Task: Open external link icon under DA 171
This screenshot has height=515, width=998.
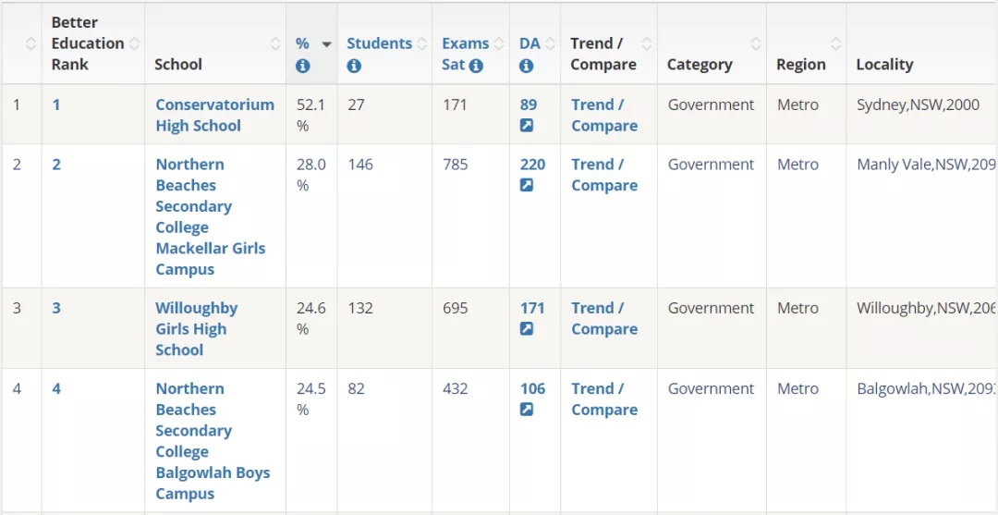Action: (x=527, y=329)
